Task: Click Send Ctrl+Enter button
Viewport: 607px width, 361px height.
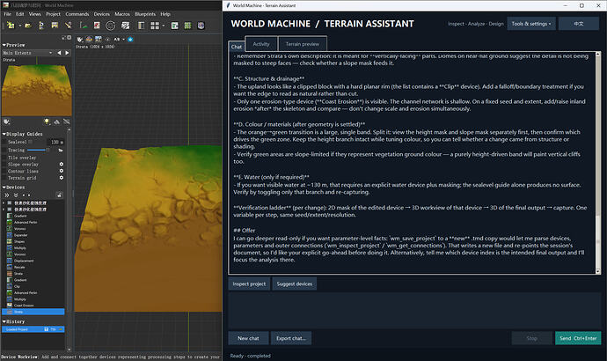Action: point(578,338)
